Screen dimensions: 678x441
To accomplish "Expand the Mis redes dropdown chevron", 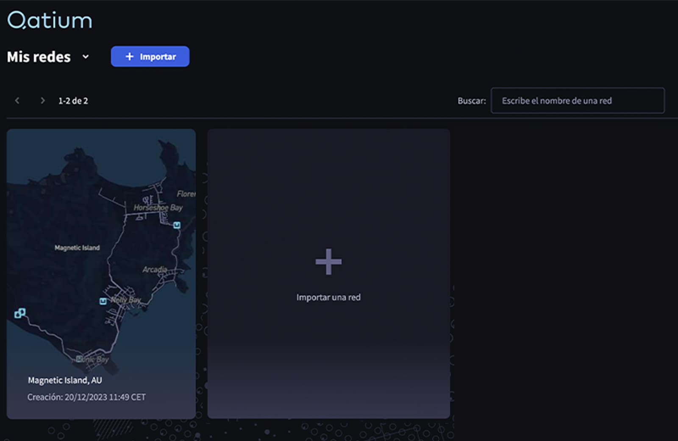I will (86, 57).
